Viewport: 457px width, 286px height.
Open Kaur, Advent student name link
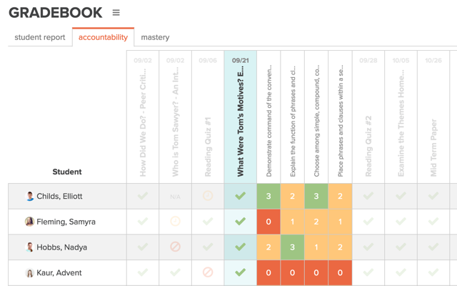click(x=59, y=273)
